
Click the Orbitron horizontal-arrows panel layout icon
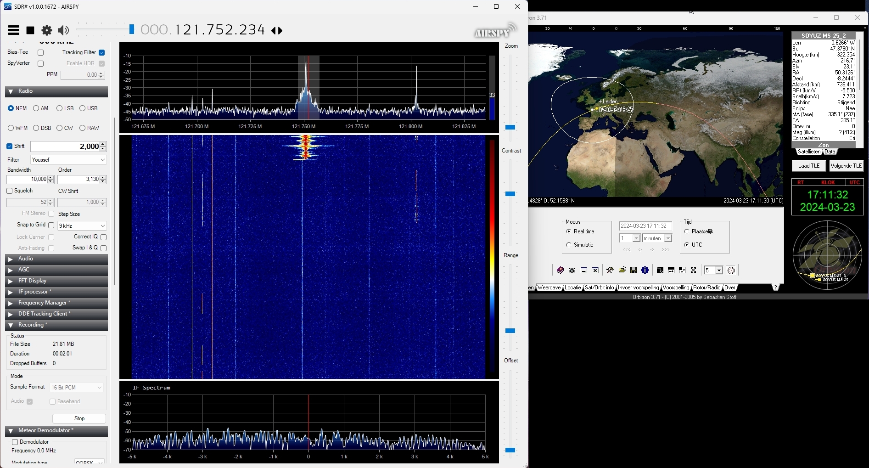point(671,270)
